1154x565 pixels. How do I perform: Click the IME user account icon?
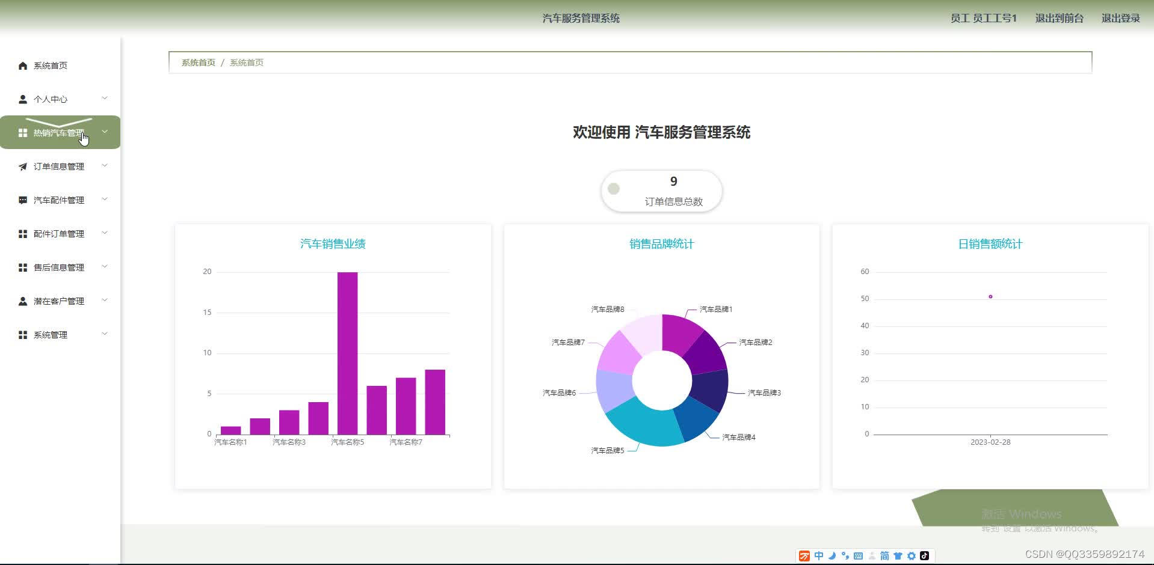pyautogui.click(x=872, y=556)
